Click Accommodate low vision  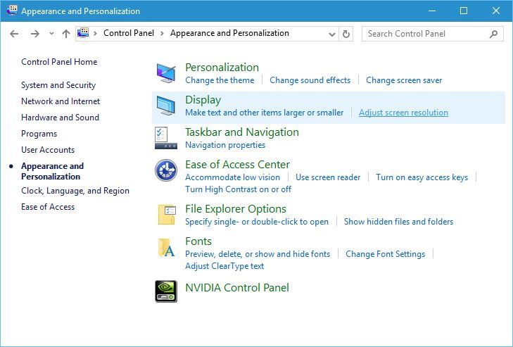pyautogui.click(x=232, y=177)
